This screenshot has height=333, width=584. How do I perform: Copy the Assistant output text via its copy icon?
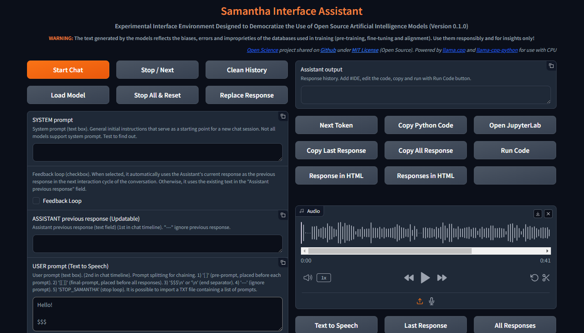click(x=551, y=66)
